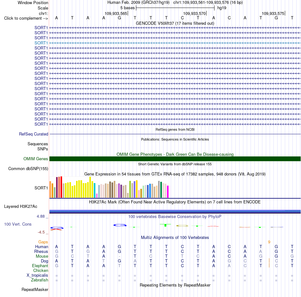Screen dimensions: 301x297
Task: Click the Common dbSNP(155) track label
Action: [x=28, y=168]
